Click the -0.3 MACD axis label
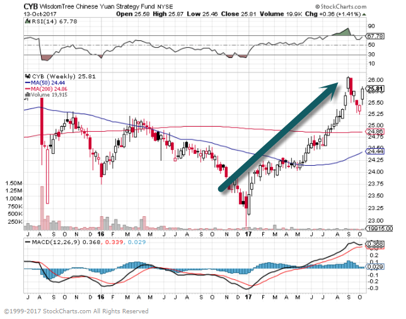The width and height of the screenshot is (406, 319). [373, 288]
